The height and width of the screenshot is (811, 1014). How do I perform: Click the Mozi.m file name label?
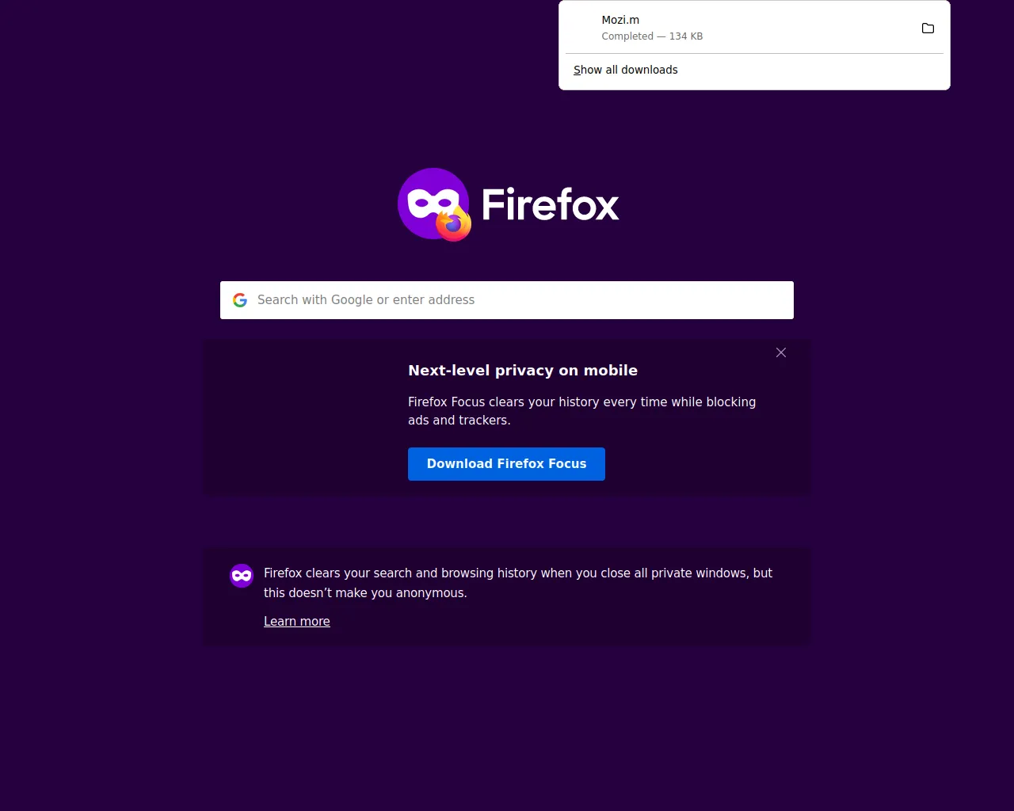click(x=620, y=20)
